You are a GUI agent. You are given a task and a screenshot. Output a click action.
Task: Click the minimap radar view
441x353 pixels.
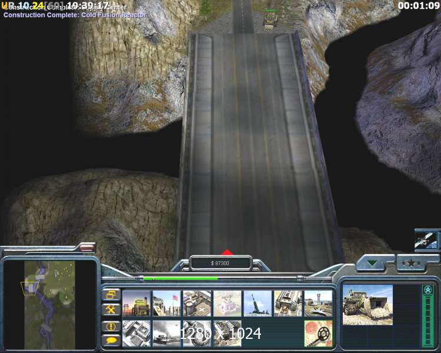coord(50,305)
